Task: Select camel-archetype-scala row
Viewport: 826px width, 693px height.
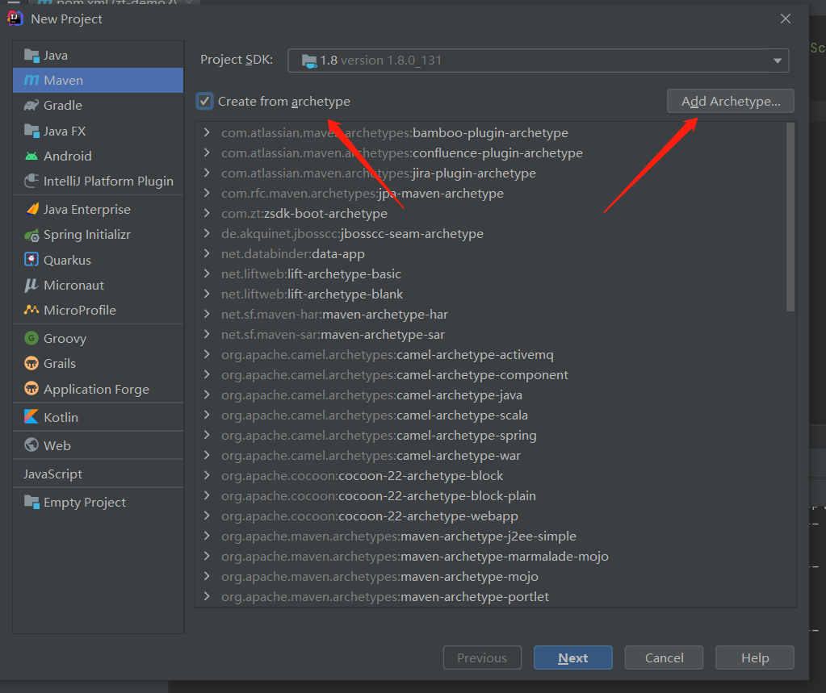Action: pos(490,415)
